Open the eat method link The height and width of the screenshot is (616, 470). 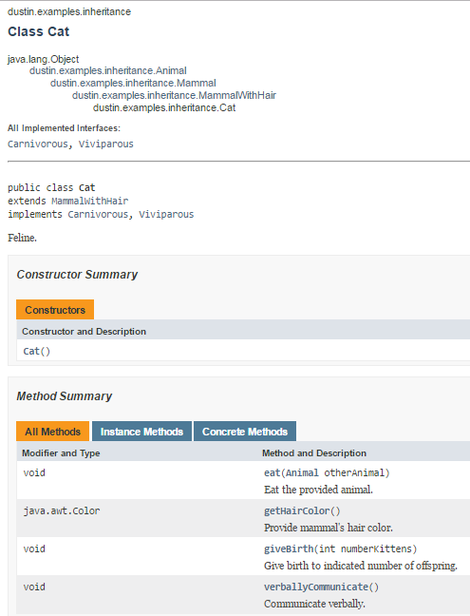[x=272, y=473]
